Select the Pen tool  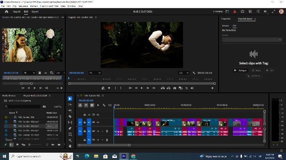70,128
